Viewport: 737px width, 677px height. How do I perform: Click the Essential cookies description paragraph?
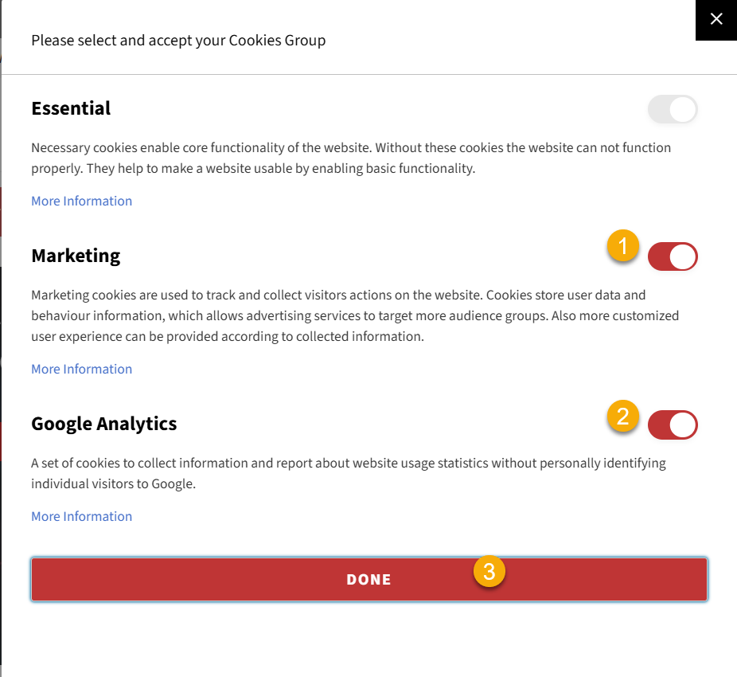click(350, 158)
